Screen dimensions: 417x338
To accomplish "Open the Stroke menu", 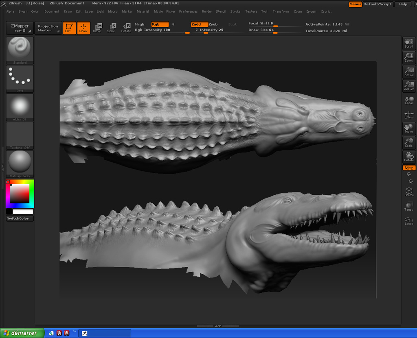I will pos(235,11).
